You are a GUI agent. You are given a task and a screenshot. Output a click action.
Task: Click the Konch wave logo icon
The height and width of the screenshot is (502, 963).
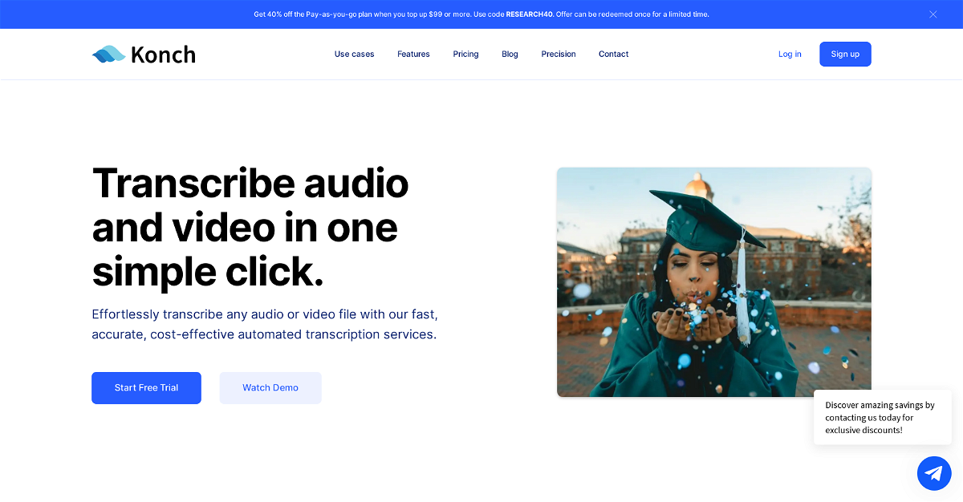[108, 55]
